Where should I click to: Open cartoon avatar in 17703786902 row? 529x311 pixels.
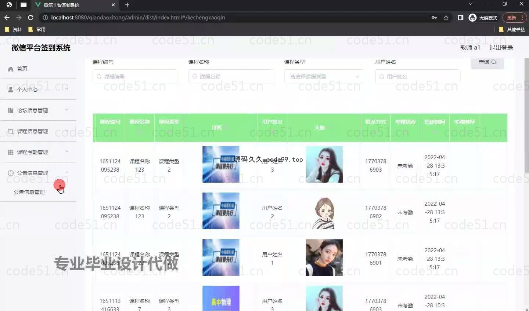(324, 211)
